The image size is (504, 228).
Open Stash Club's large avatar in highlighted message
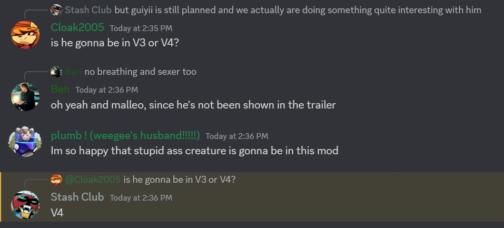click(x=25, y=205)
